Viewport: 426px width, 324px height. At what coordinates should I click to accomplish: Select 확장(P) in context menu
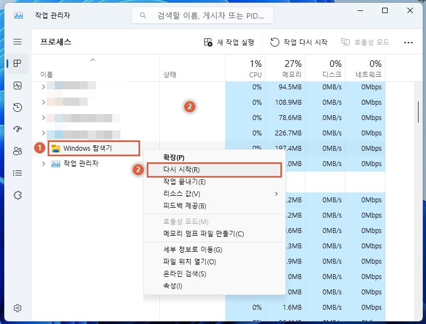pos(214,157)
